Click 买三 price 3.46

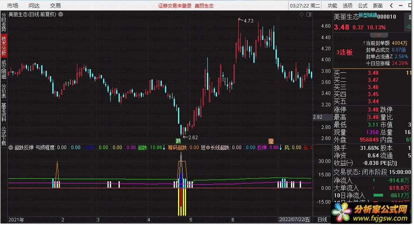[x=373, y=87]
